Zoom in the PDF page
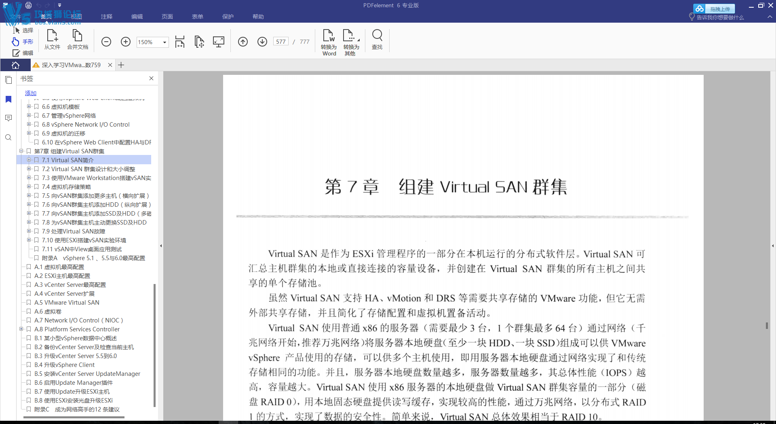 (x=125, y=42)
